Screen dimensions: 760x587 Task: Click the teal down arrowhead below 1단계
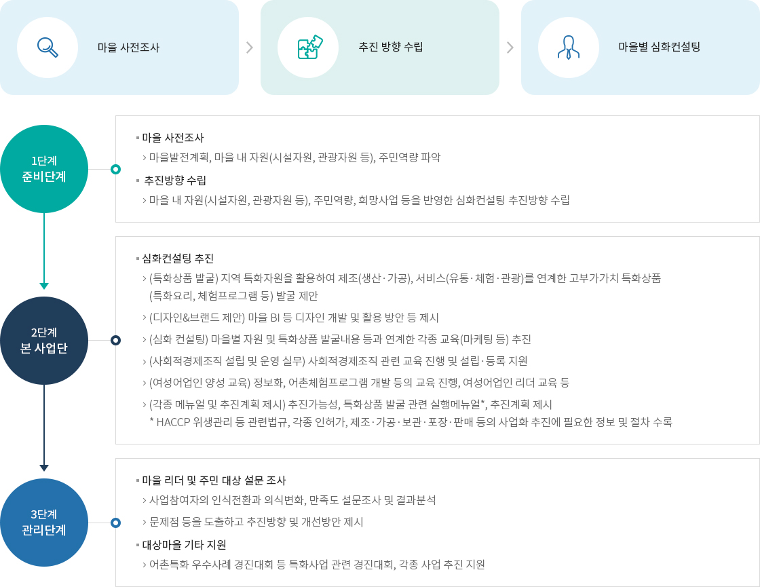click(44, 286)
